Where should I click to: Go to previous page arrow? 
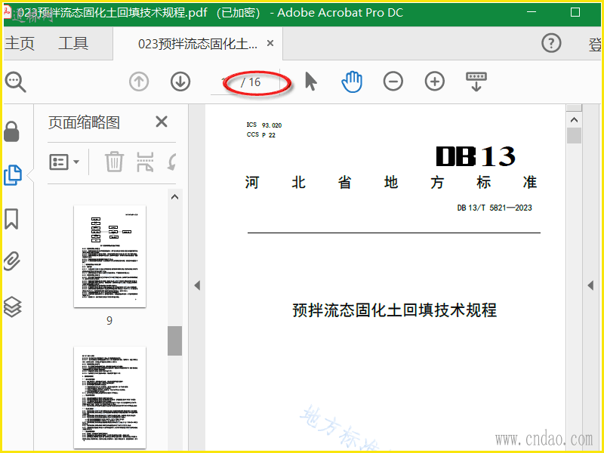point(139,82)
